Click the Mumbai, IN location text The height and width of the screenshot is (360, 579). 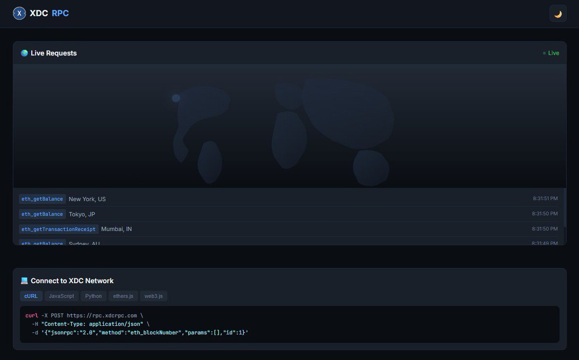point(116,229)
